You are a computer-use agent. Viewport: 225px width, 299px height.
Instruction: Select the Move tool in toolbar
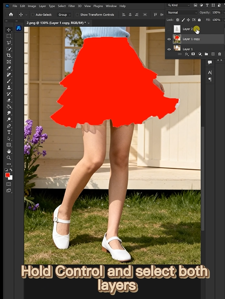pos(9,30)
